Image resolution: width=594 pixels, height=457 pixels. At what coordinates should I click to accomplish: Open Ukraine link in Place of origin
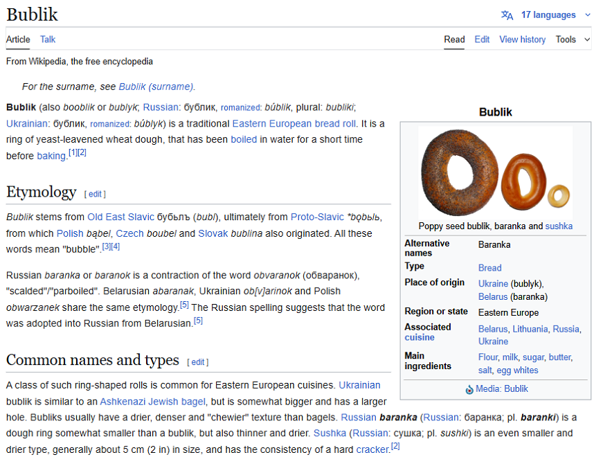click(x=493, y=284)
